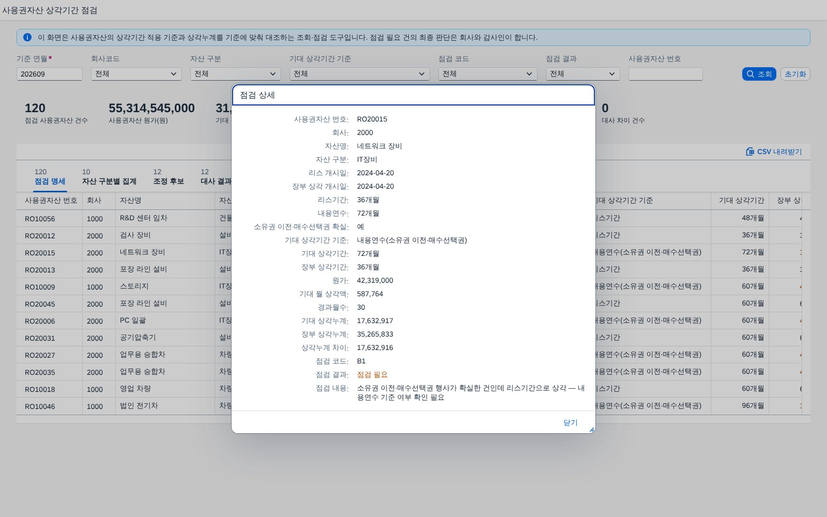827x517 pixels.
Task: Switch to the 점검 명세 tab
Action: click(50, 177)
